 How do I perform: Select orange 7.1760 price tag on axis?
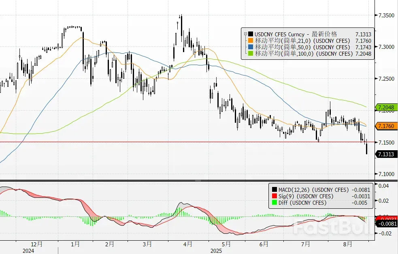click(386, 126)
